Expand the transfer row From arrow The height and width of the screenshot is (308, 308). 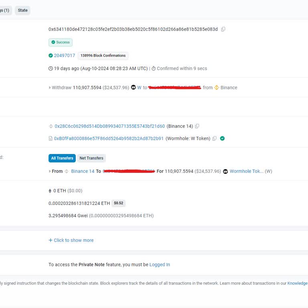tap(50, 172)
